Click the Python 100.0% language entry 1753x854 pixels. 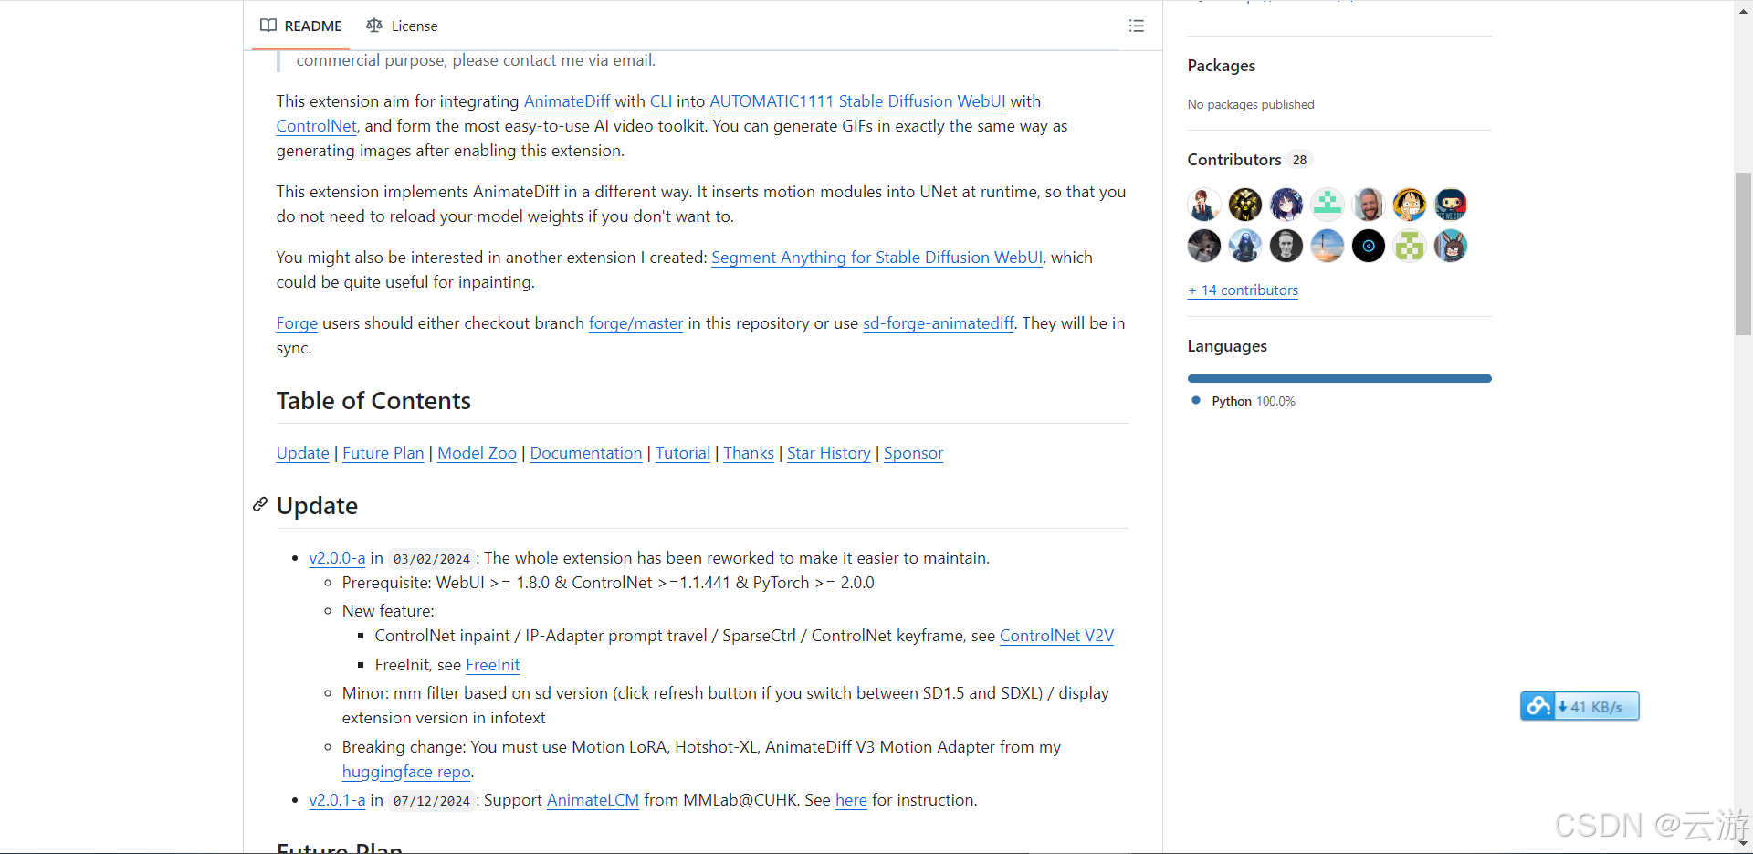click(1244, 401)
